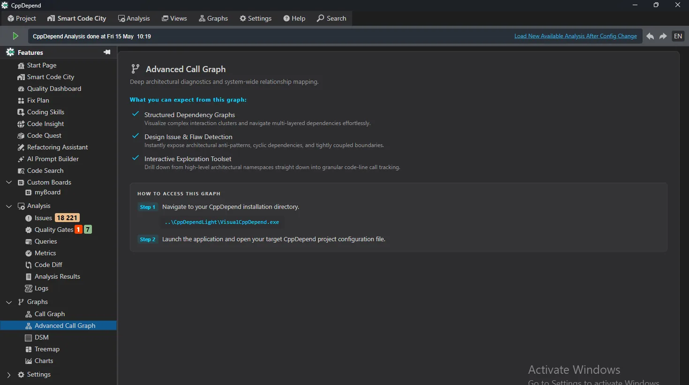Click the Logs icon
The height and width of the screenshot is (385, 689).
tap(29, 289)
